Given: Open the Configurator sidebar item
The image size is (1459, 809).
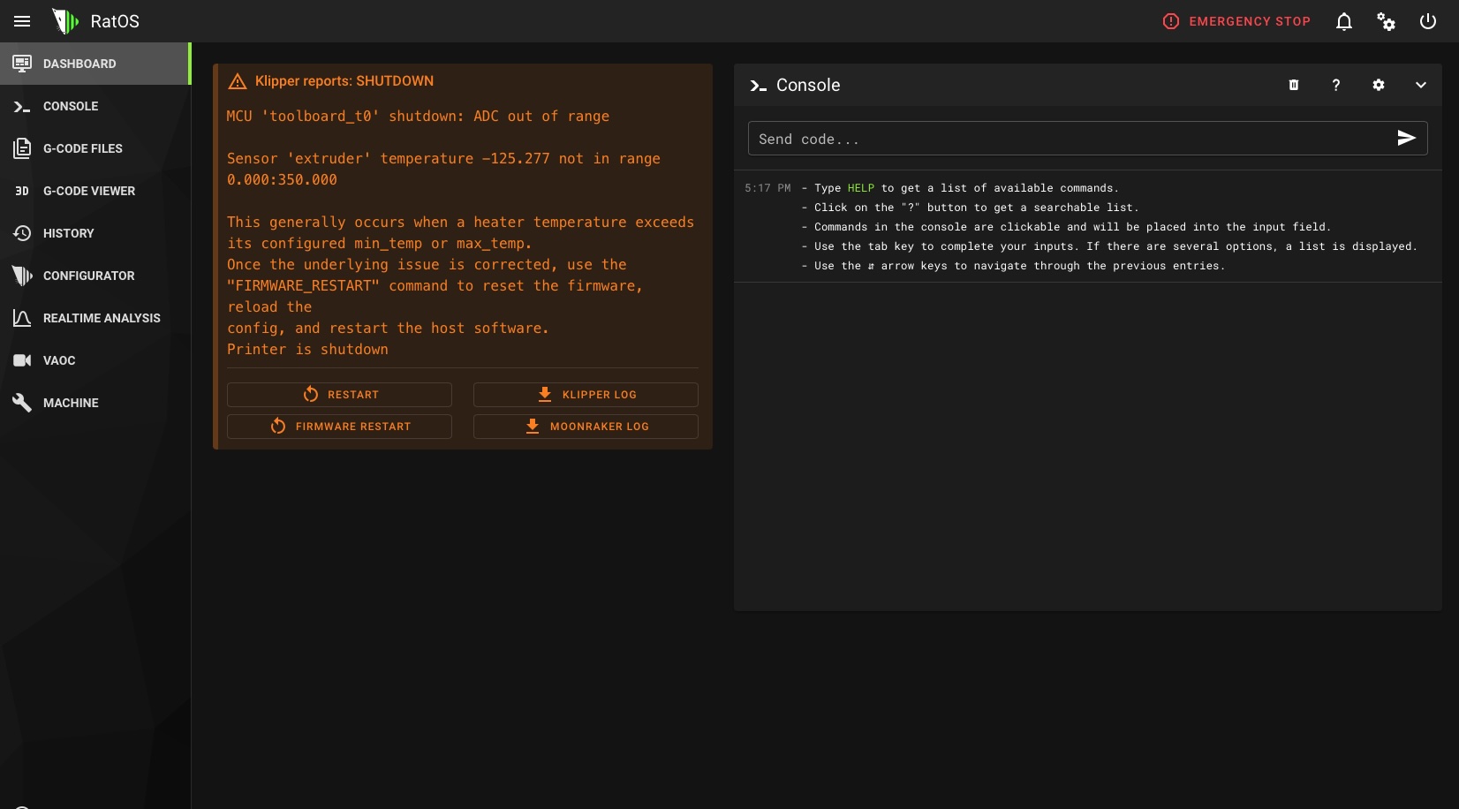Looking at the screenshot, I should click(x=88, y=276).
